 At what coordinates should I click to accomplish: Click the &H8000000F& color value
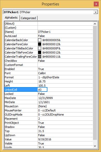(51, 48)
